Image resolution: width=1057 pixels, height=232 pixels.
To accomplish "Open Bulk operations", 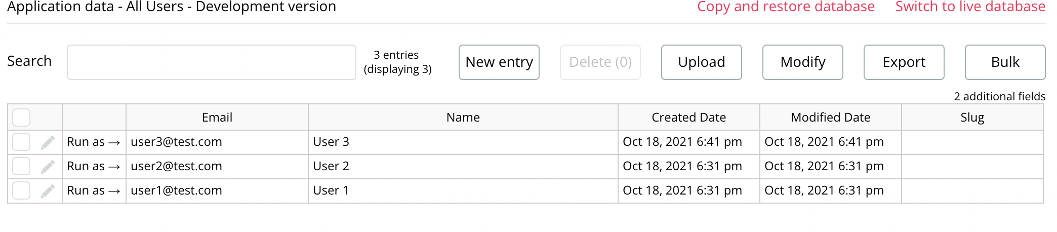I will [1005, 62].
